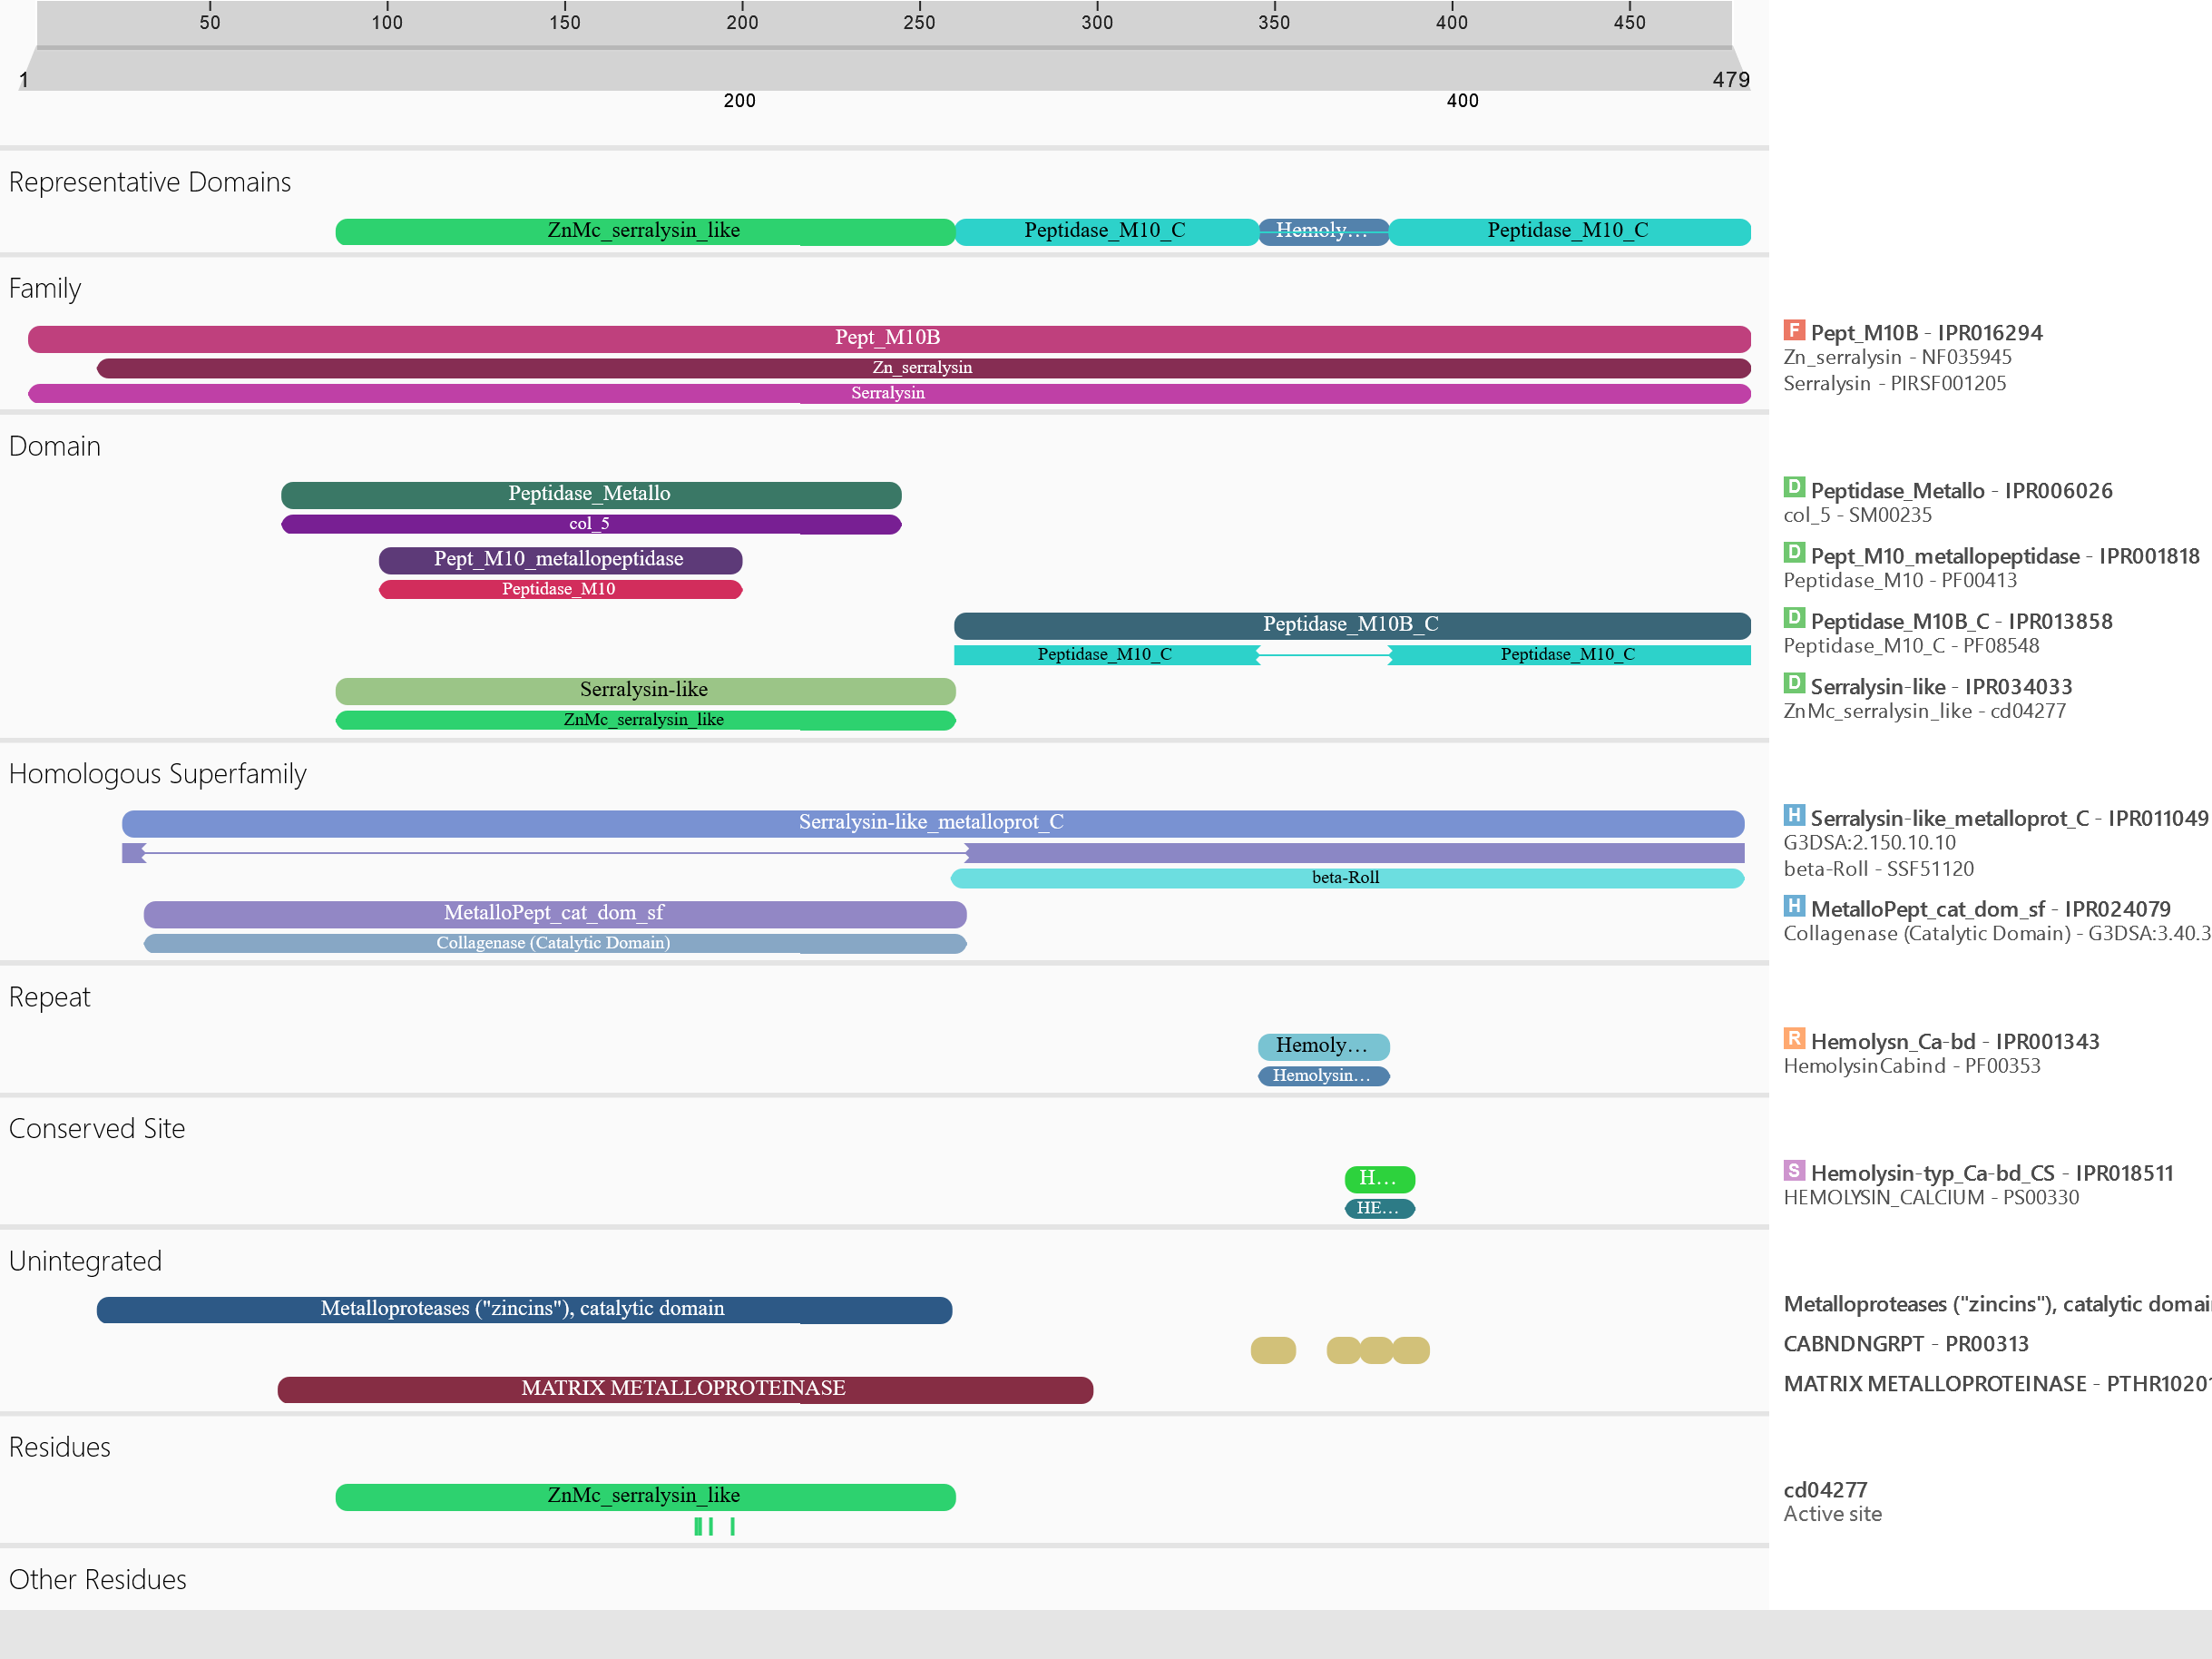
Task: Click the 250 mark on sequence ruler
Action: coord(919,21)
